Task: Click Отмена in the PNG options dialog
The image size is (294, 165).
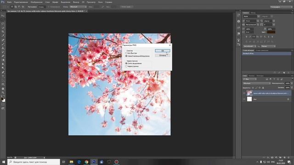Action: (163, 55)
